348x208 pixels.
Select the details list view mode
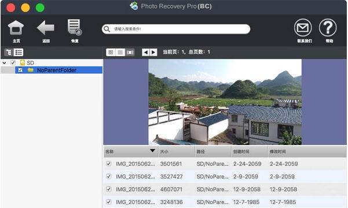tap(120, 52)
